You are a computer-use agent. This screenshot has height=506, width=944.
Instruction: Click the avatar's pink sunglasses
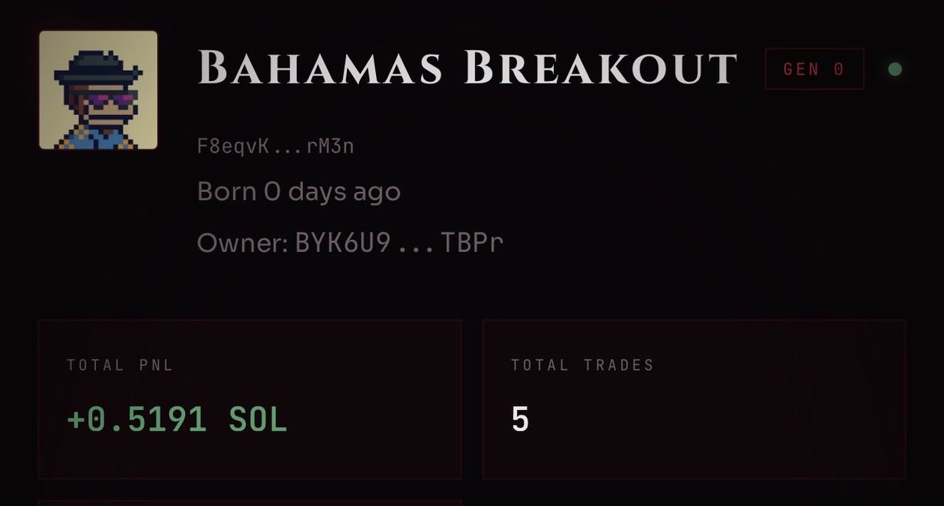[109, 100]
